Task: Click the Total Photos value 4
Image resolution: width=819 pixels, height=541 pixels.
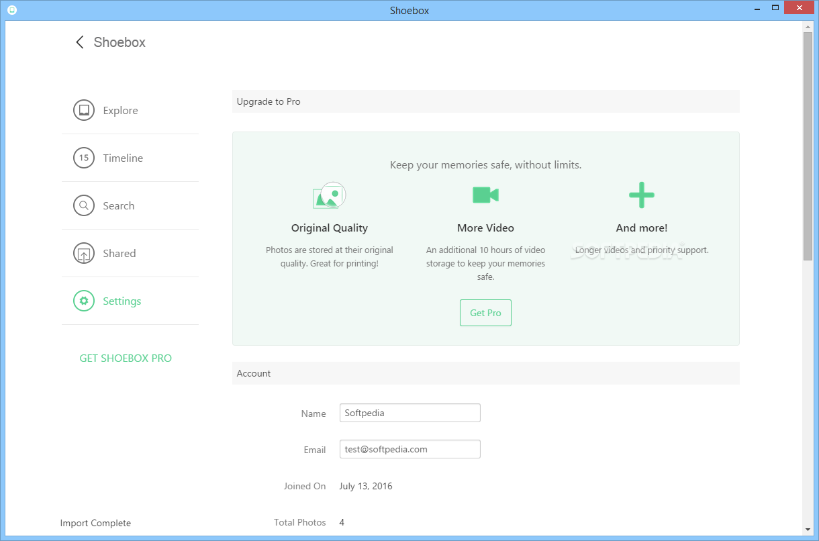Action: tap(342, 522)
